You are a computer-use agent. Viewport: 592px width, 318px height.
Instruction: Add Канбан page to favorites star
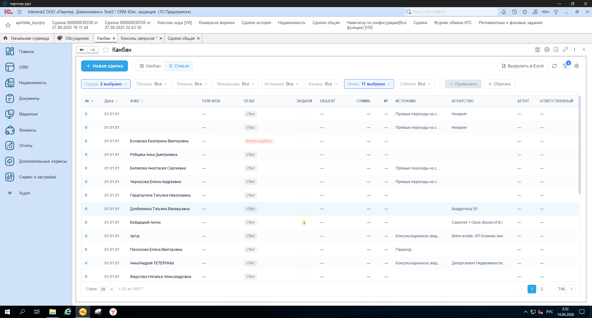click(105, 50)
